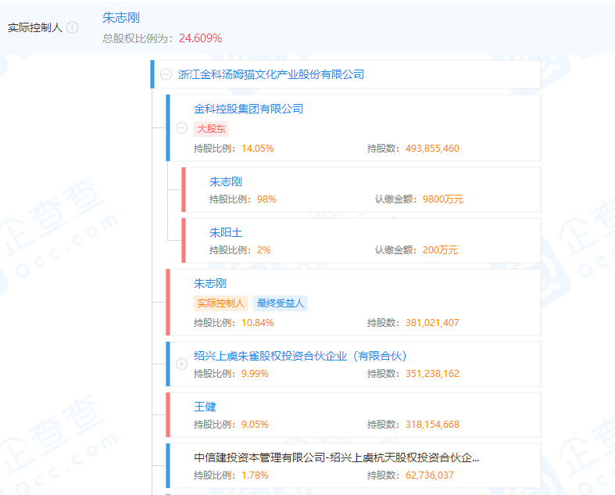Select the 9.05% shareholding ratio value
This screenshot has height=495, width=615.
tap(255, 425)
